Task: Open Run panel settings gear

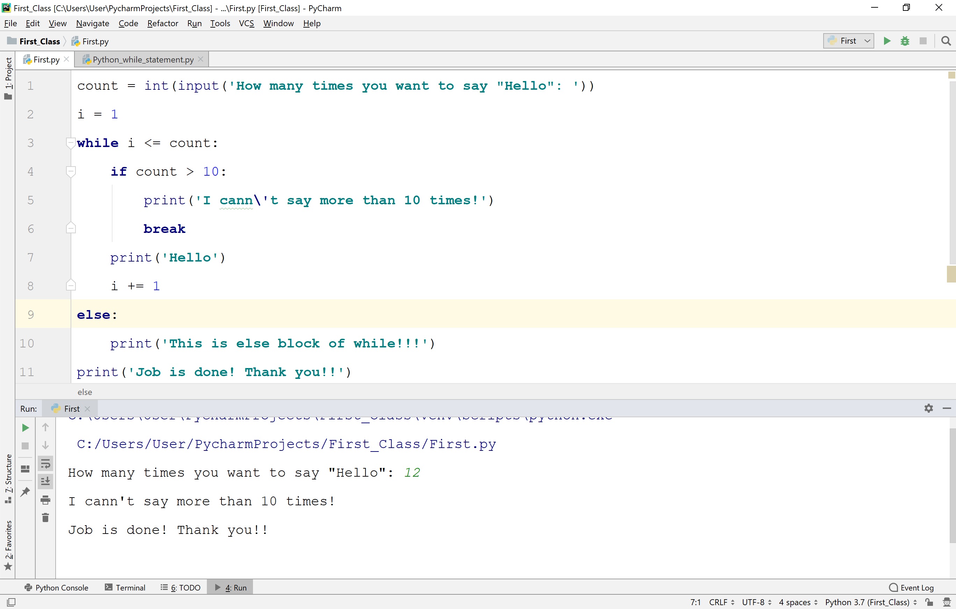Action: click(x=929, y=408)
